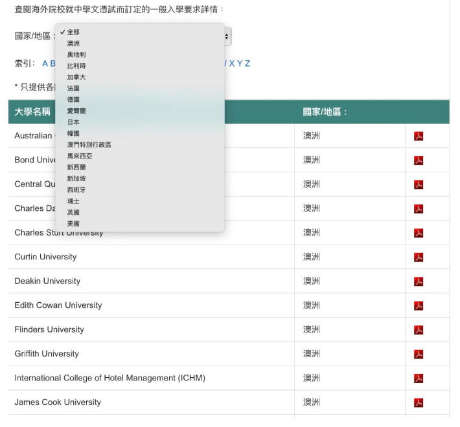This screenshot has width=460, height=427.
Task: Click Edith Cowan University name
Action: [x=58, y=305]
